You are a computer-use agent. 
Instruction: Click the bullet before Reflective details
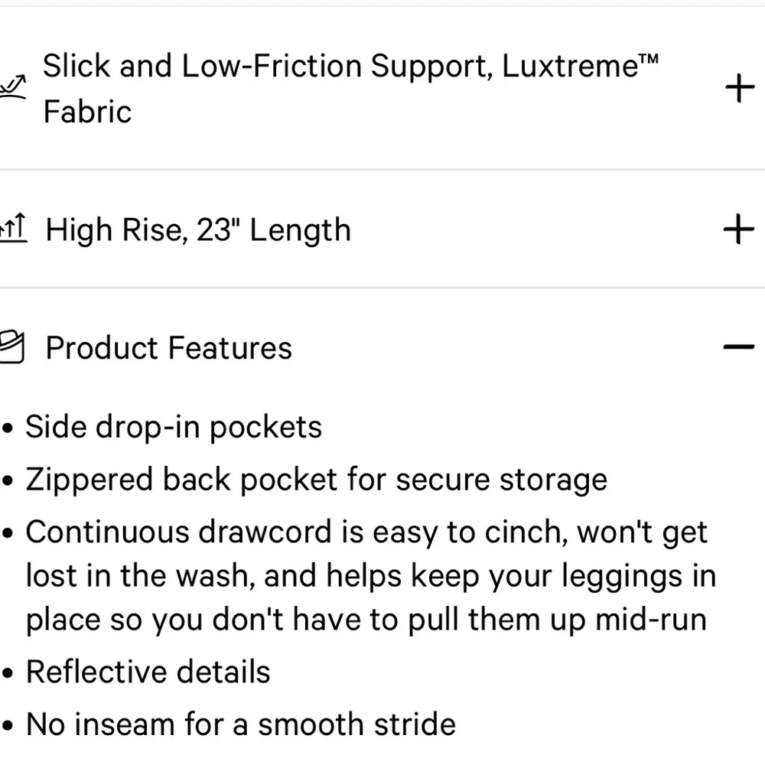[8, 674]
